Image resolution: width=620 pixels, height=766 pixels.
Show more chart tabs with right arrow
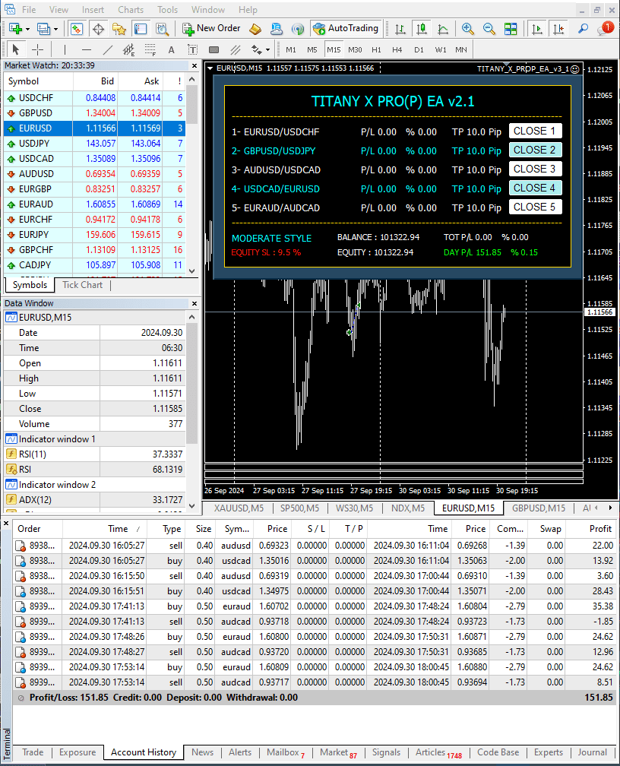(x=610, y=508)
